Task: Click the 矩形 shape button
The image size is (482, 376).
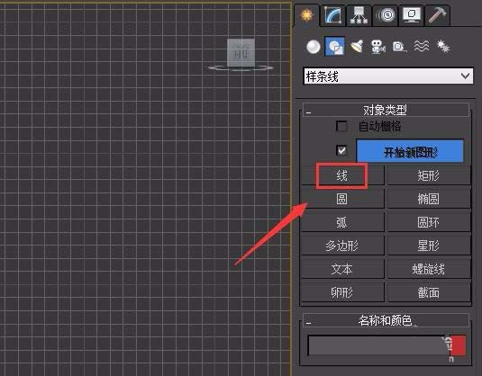Action: 429,175
